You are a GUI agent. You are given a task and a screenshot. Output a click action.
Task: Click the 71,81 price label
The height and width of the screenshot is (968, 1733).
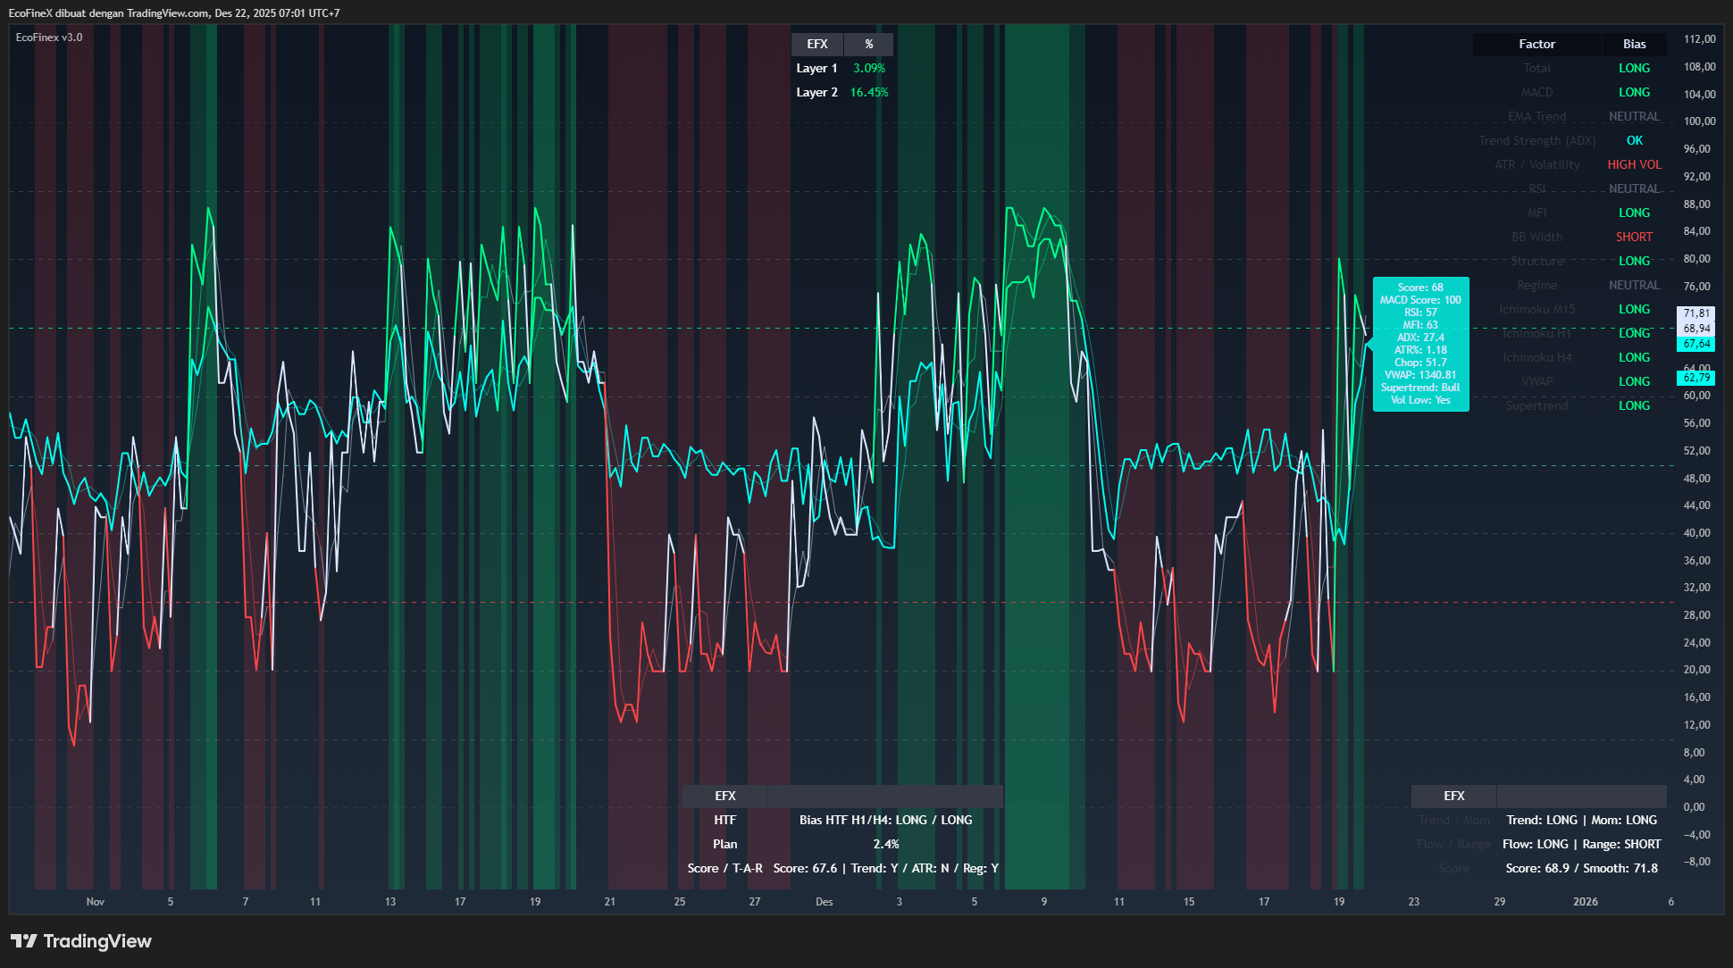pyautogui.click(x=1696, y=313)
